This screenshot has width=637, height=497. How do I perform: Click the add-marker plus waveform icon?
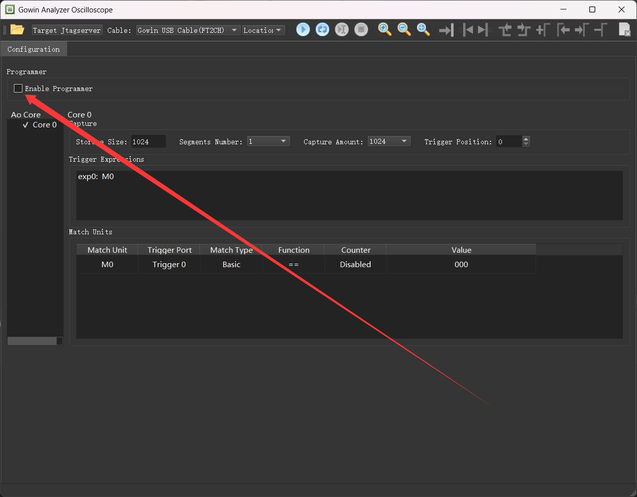click(543, 30)
